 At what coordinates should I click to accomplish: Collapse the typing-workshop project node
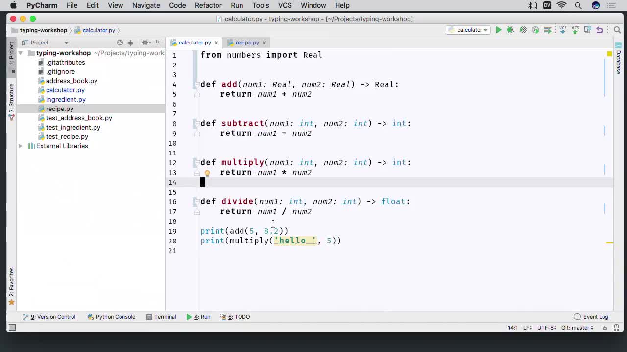tap(20, 53)
